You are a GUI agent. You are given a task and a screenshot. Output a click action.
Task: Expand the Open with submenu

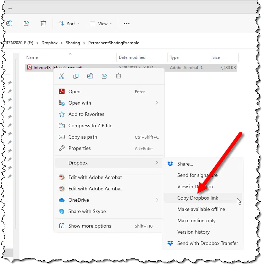click(x=109, y=103)
